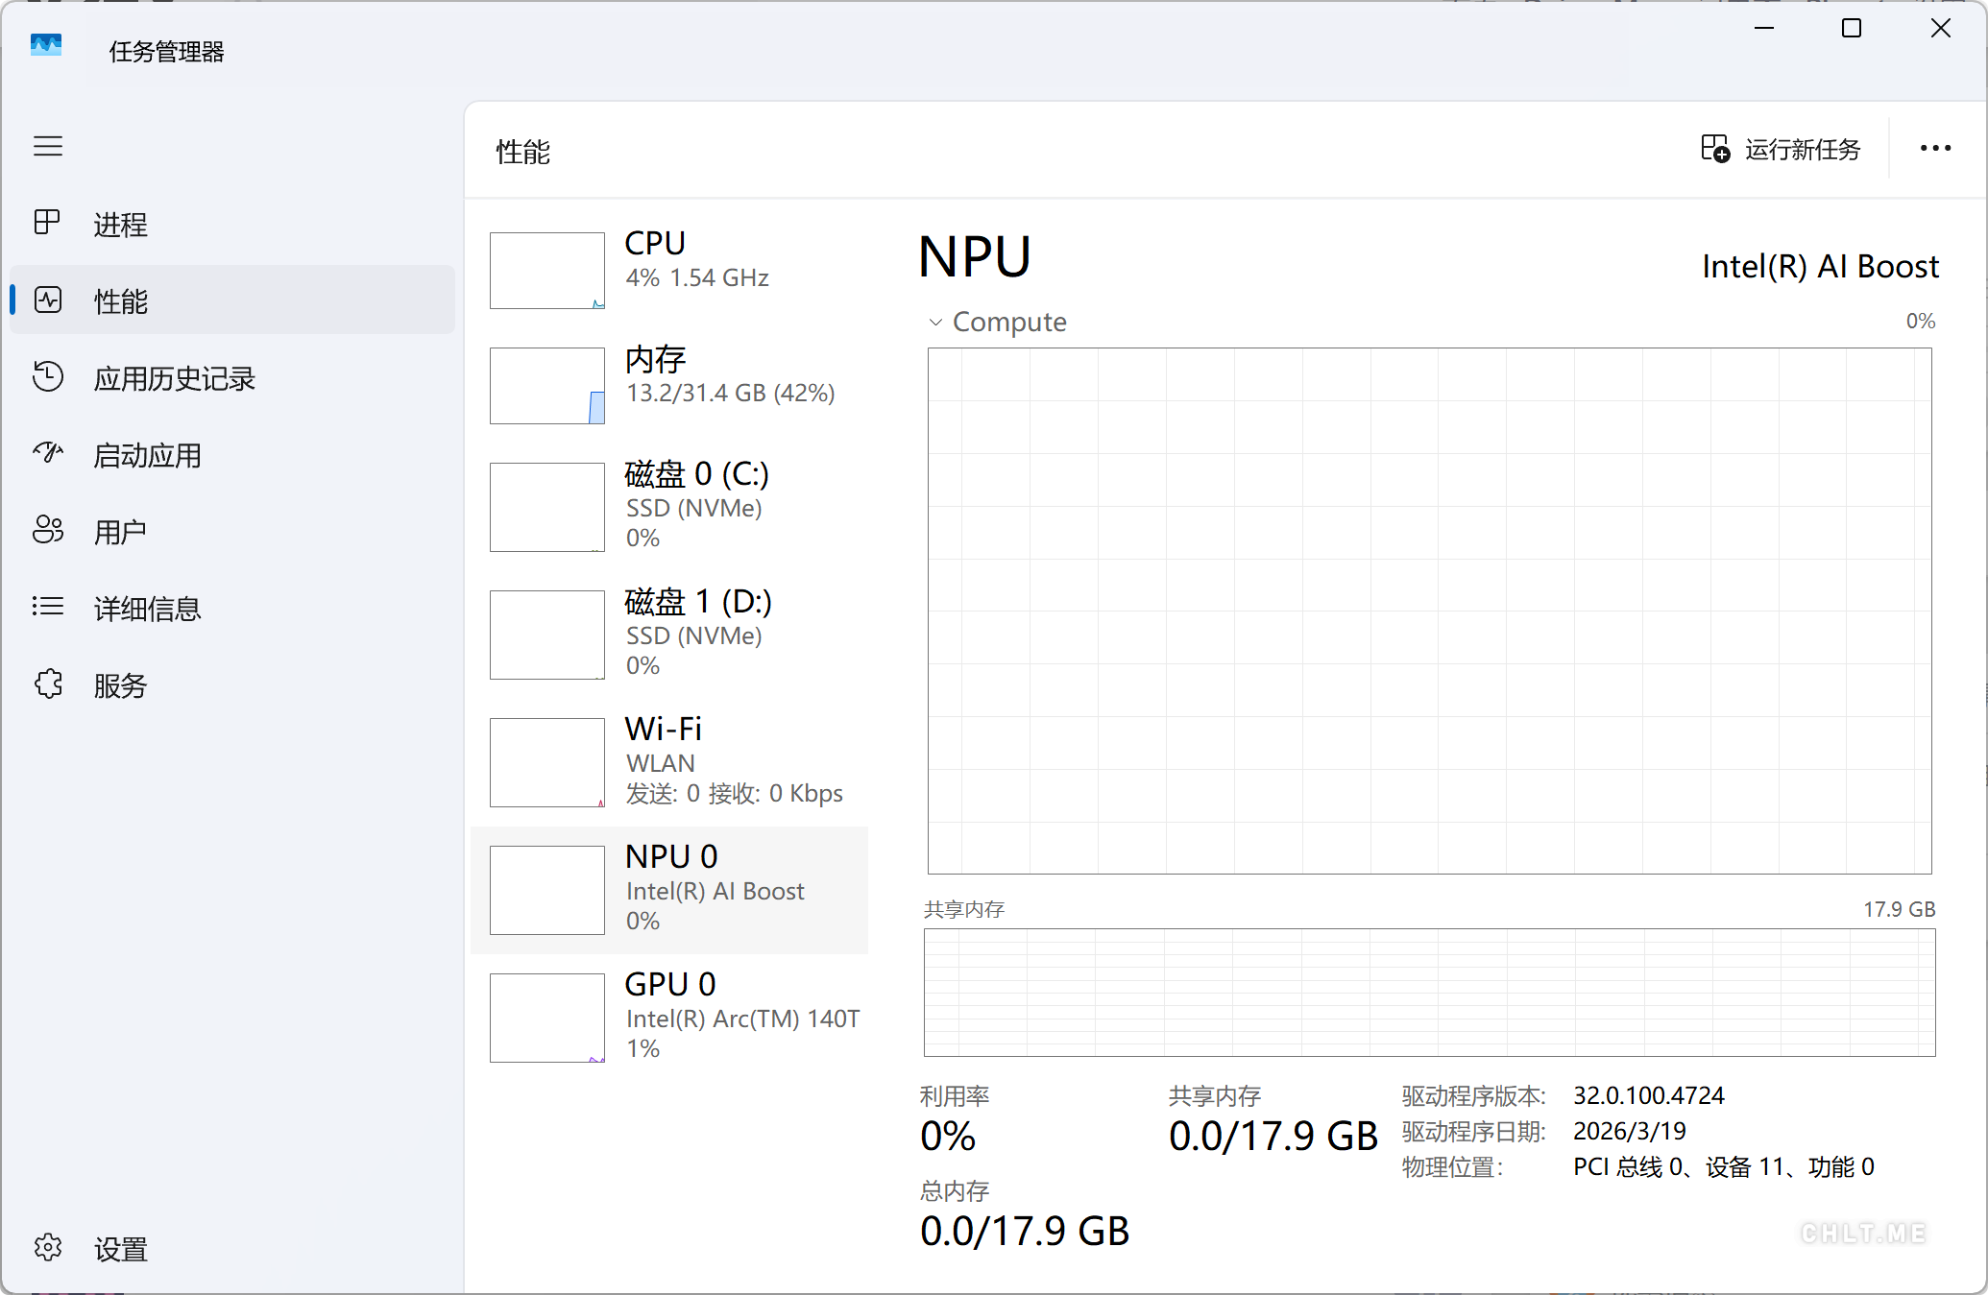This screenshot has height=1295, width=1988.
Task: Switch to 详细信息 tab label
Action: pyautogui.click(x=147, y=609)
